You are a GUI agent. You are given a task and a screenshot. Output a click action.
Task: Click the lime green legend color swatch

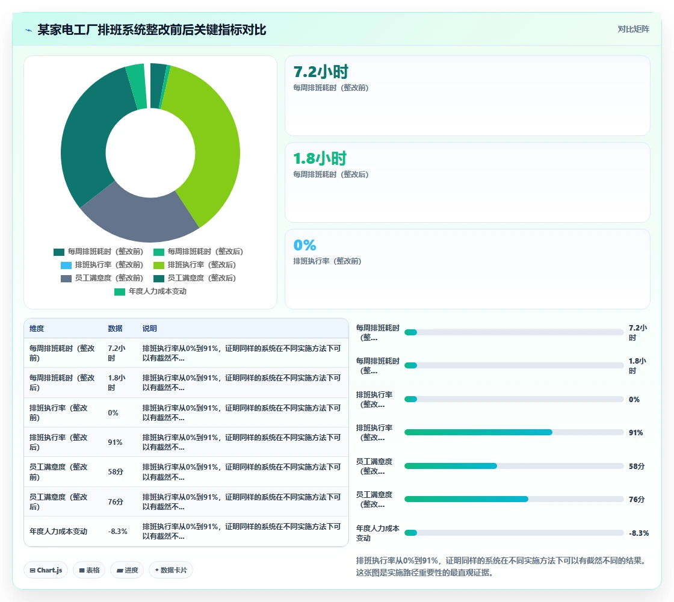click(159, 265)
